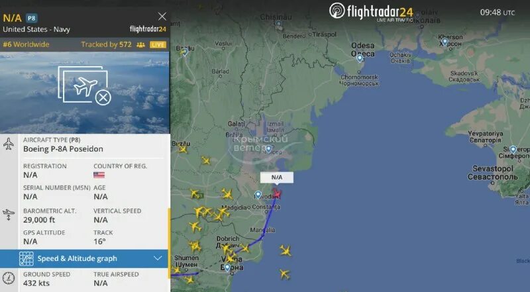Open the Speed & Altitude graph icon

tap(26, 258)
